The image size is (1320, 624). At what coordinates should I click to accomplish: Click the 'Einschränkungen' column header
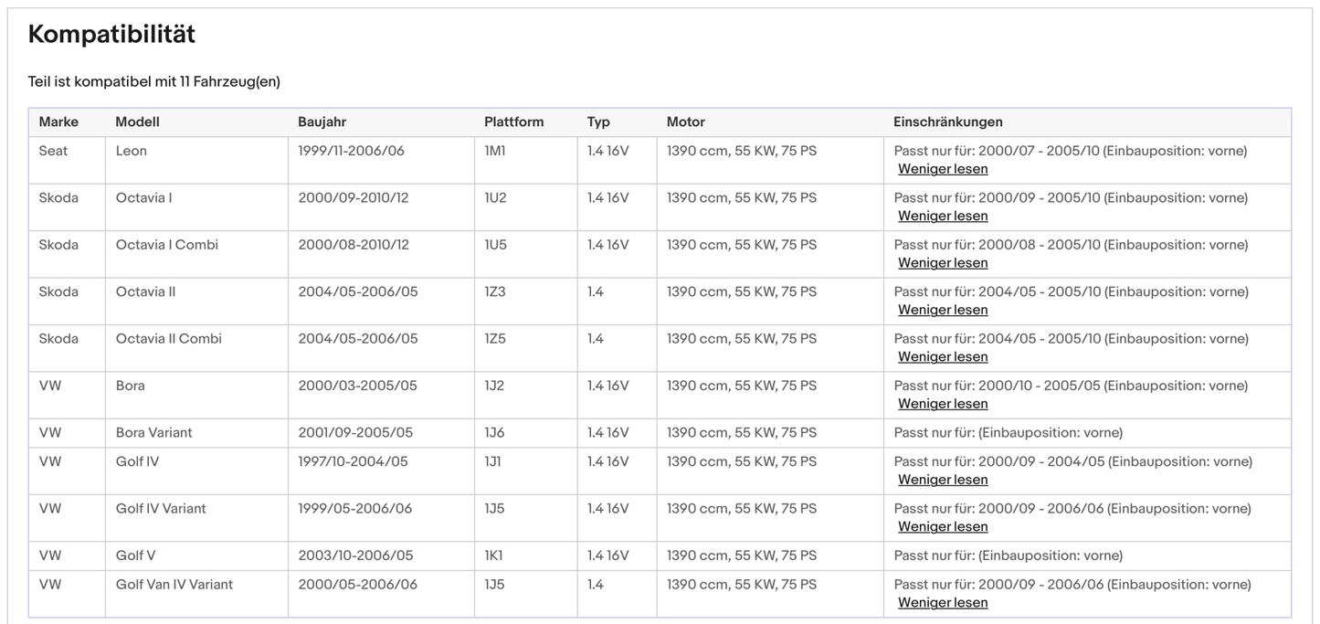point(947,122)
